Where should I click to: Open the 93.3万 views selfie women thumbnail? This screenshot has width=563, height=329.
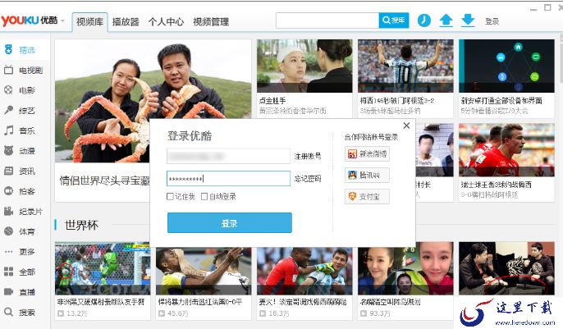tap(405, 268)
